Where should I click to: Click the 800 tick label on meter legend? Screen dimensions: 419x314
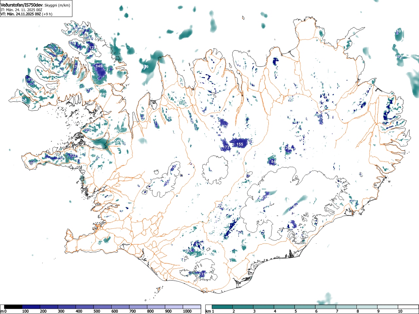click(x=151, y=311)
